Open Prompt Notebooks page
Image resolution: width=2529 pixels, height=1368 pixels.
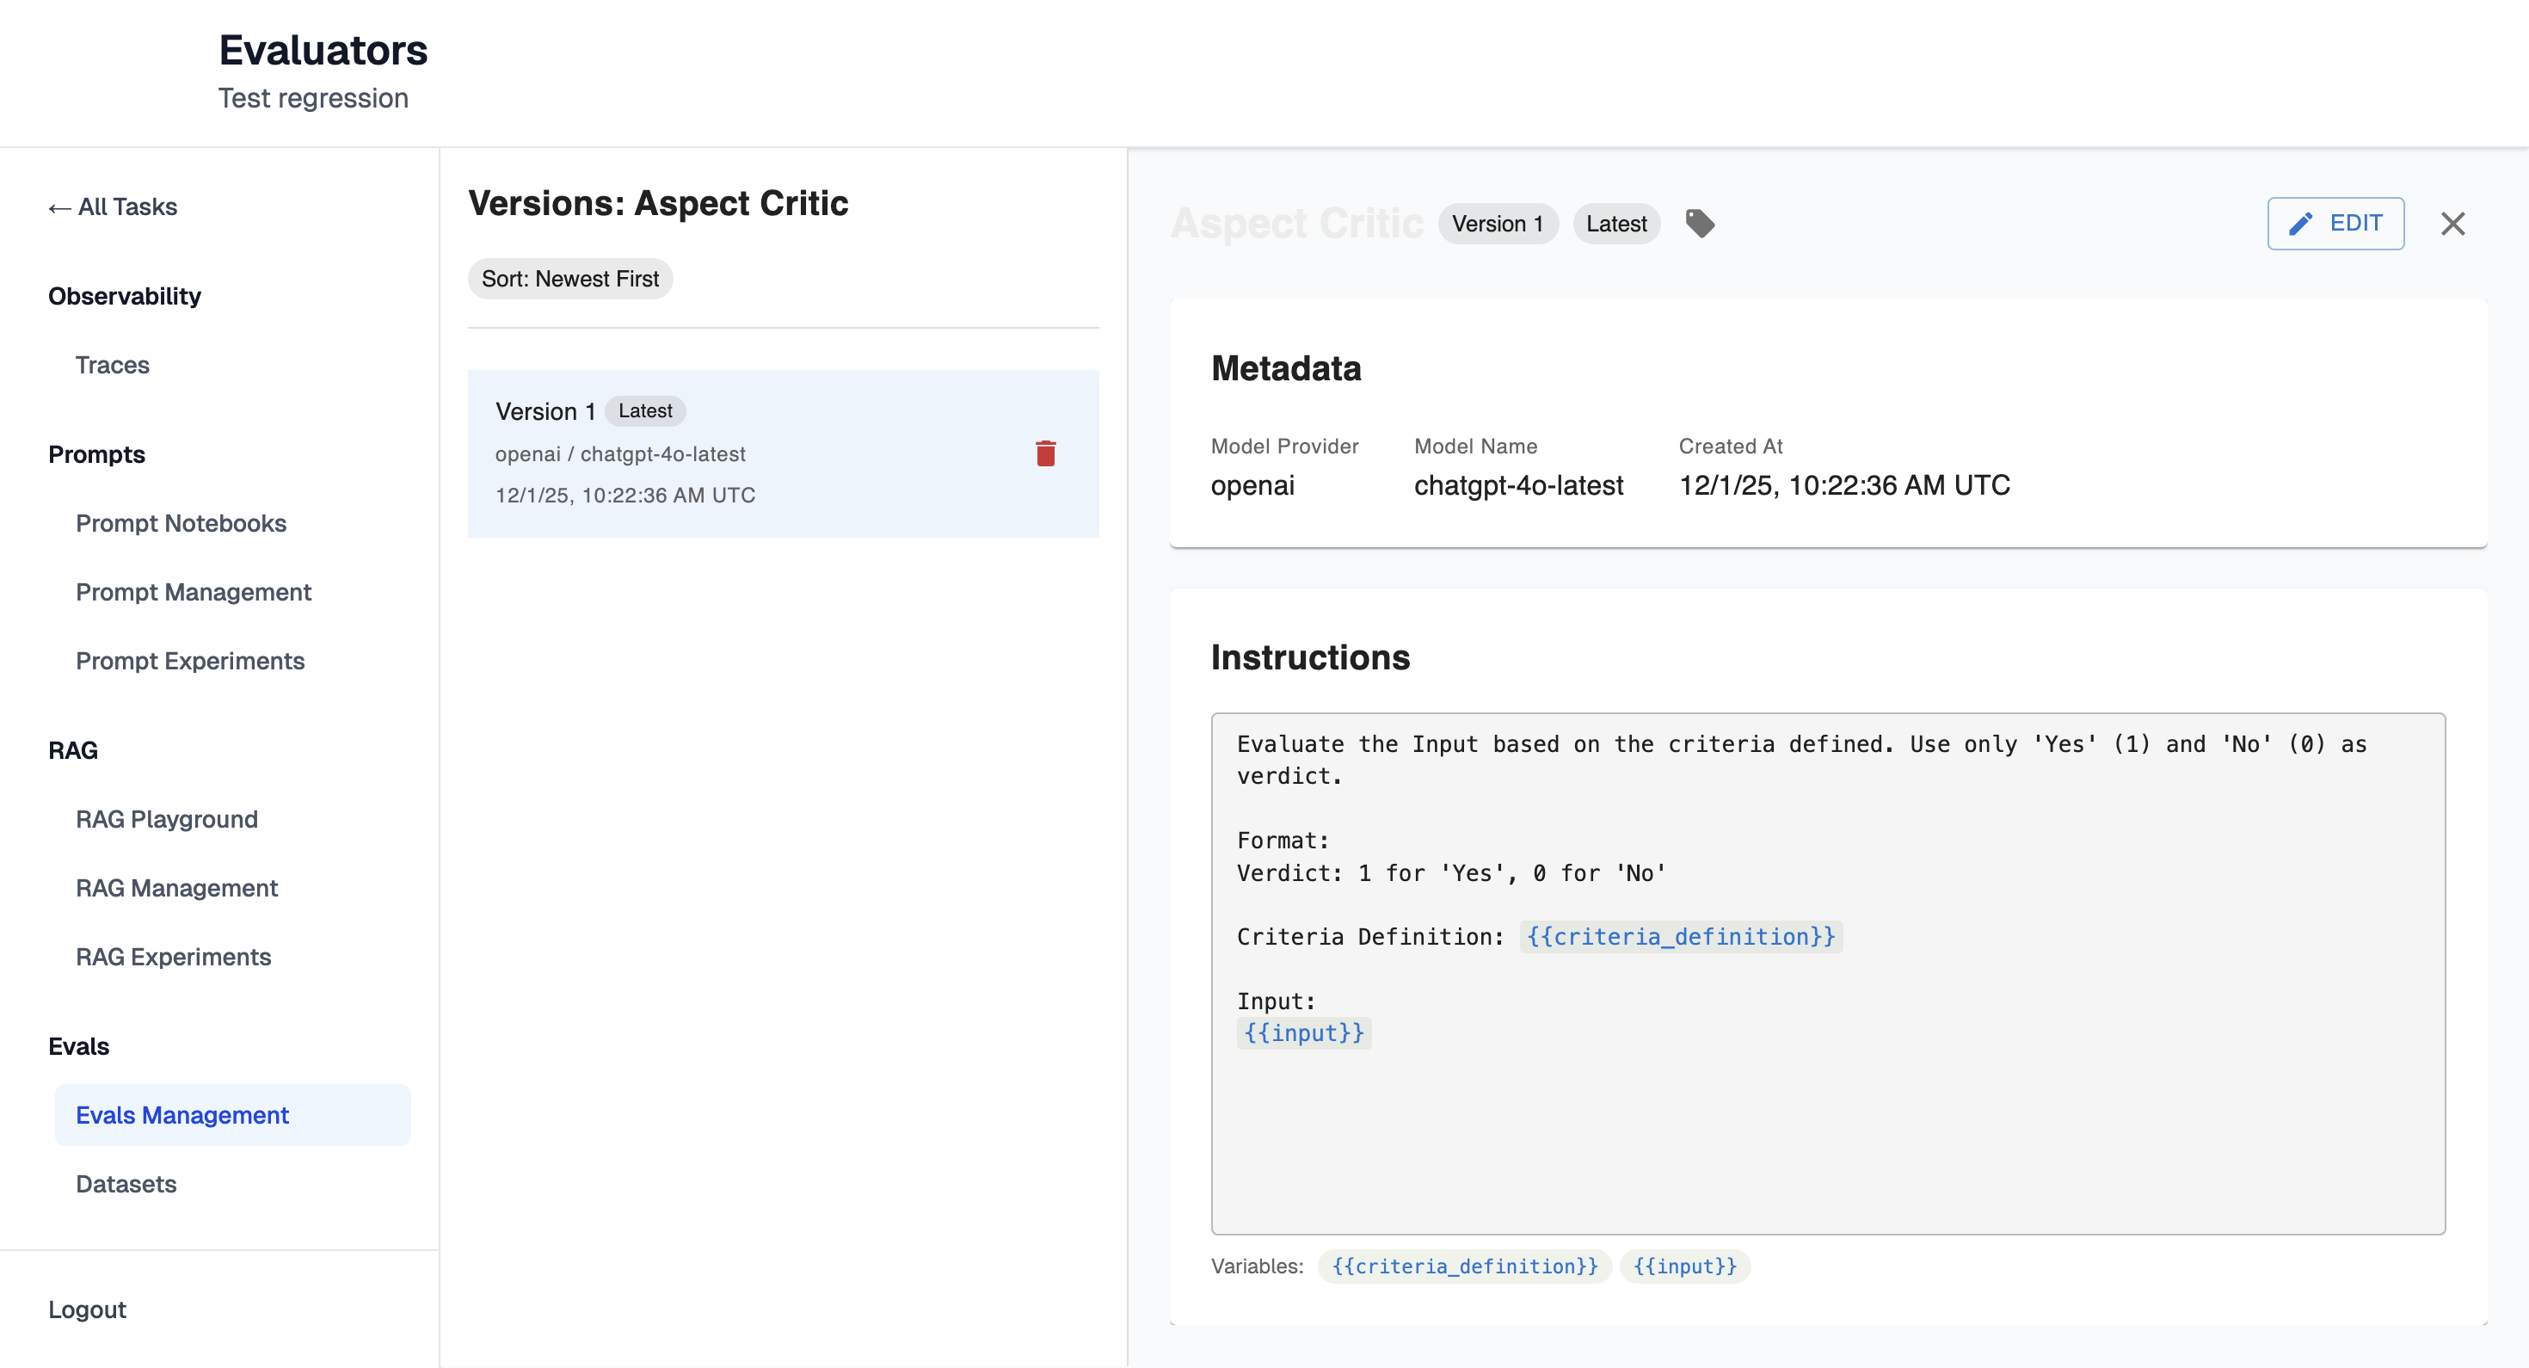coord(181,523)
